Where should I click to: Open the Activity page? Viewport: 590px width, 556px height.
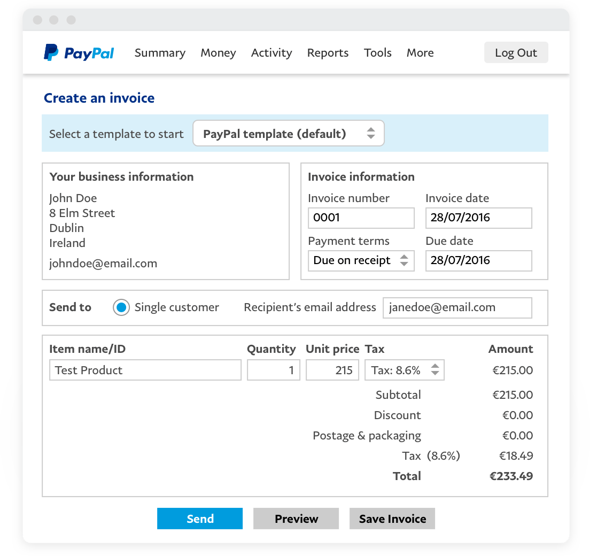(x=271, y=53)
